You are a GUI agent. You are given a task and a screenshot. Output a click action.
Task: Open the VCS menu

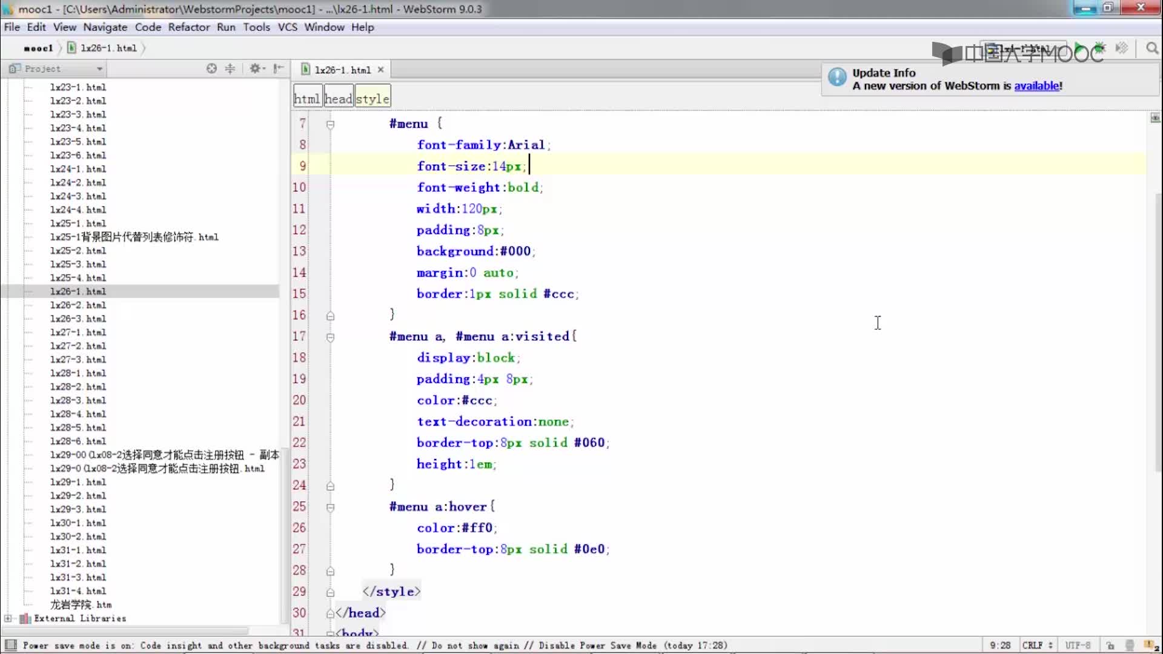pyautogui.click(x=288, y=27)
